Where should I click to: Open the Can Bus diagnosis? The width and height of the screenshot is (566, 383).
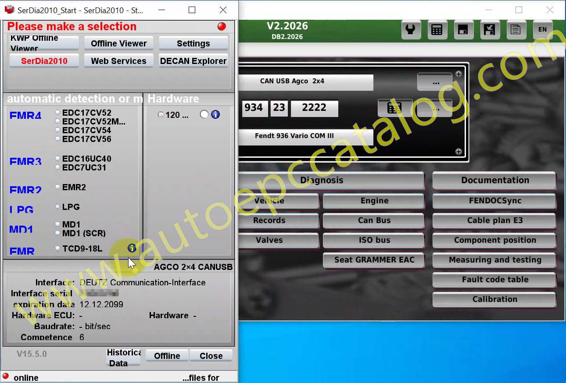pos(374,220)
